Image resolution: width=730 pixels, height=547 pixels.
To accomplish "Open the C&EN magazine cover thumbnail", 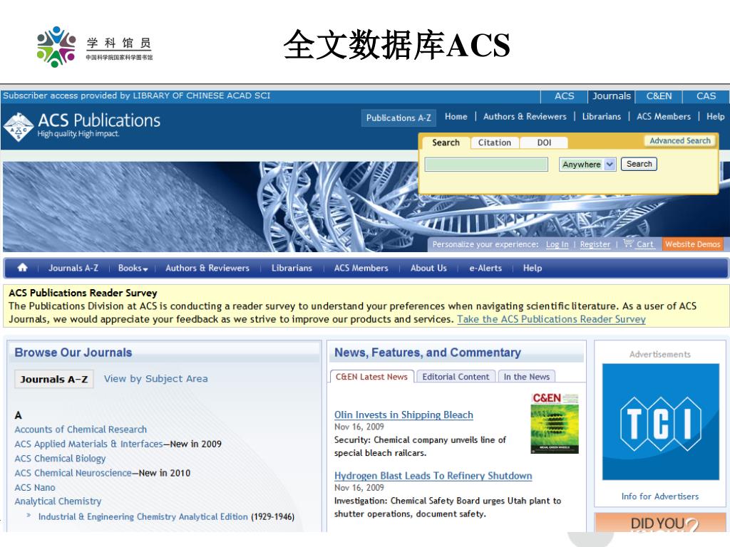I will coord(555,423).
